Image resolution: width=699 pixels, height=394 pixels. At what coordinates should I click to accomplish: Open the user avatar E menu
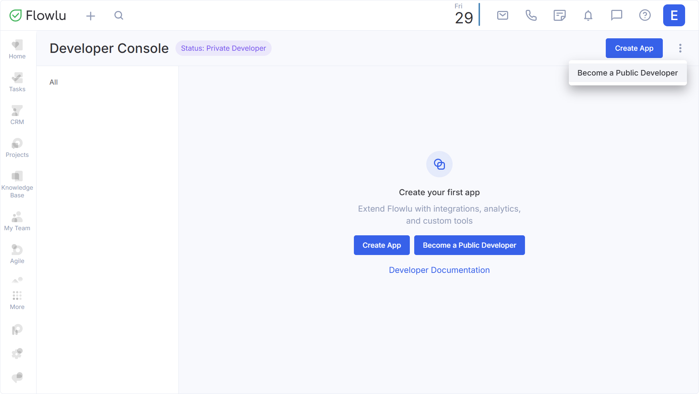(674, 15)
